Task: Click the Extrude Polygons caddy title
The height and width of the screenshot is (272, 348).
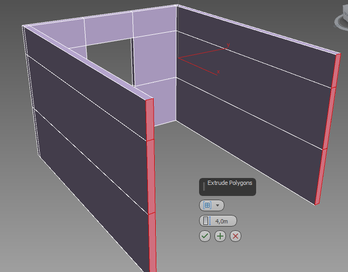Action: click(230, 183)
